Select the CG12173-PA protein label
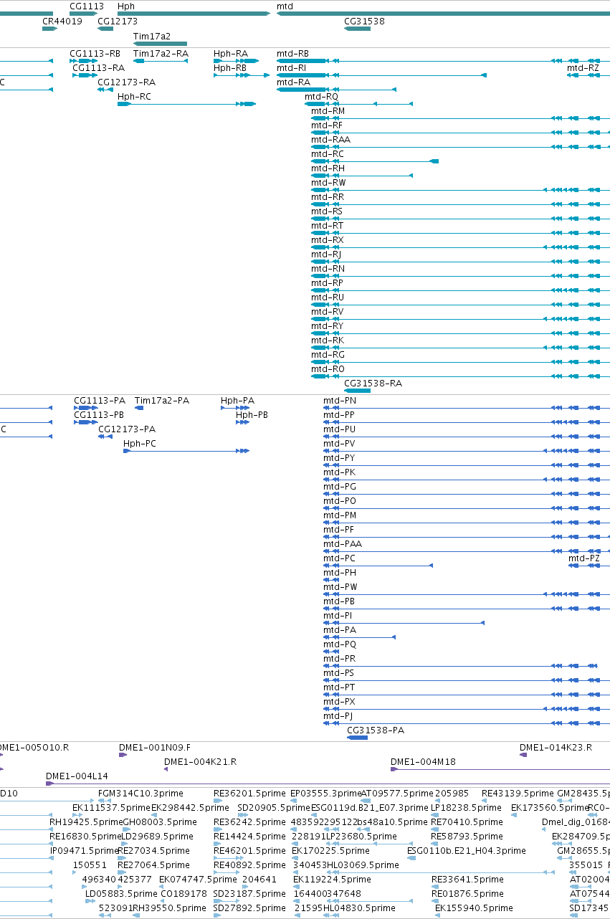Viewport: 610px width, 919px height. pos(127,429)
